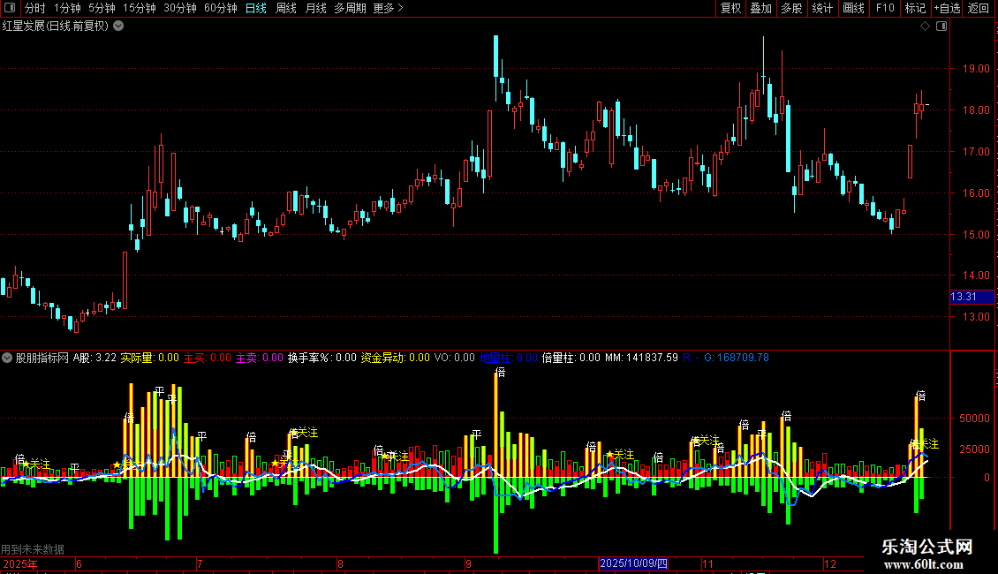Toggle the left sidebar panel icon
This screenshot has width=998, height=574.
[x=10, y=8]
